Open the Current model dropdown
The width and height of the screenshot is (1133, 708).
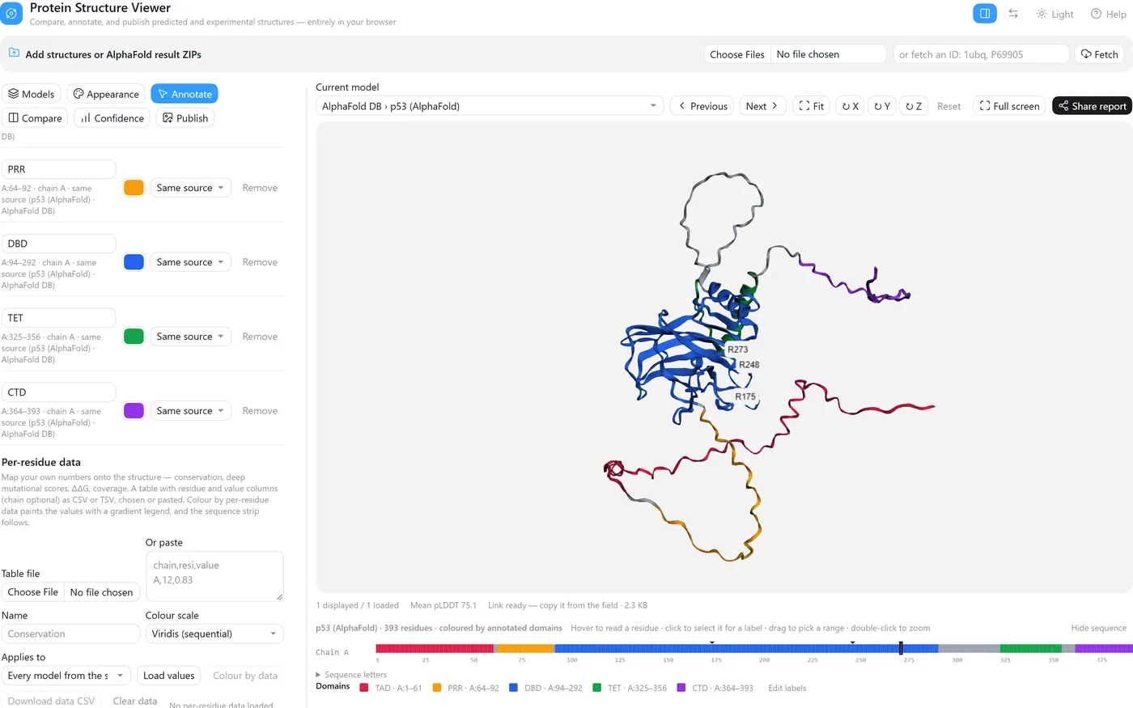click(490, 106)
